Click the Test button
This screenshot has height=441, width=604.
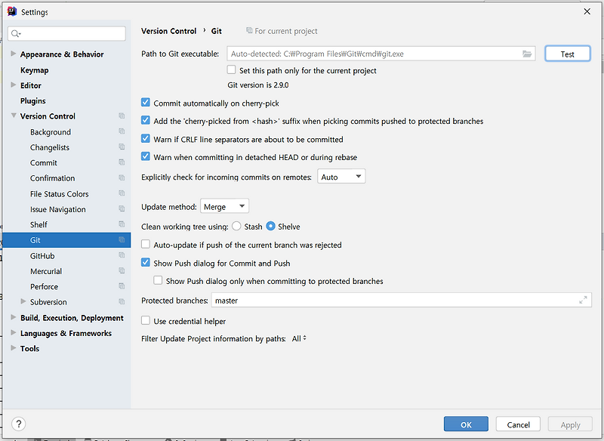(567, 54)
